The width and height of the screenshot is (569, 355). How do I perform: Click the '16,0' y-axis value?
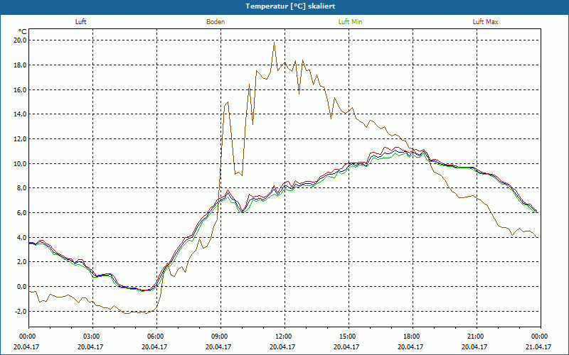tap(20, 90)
